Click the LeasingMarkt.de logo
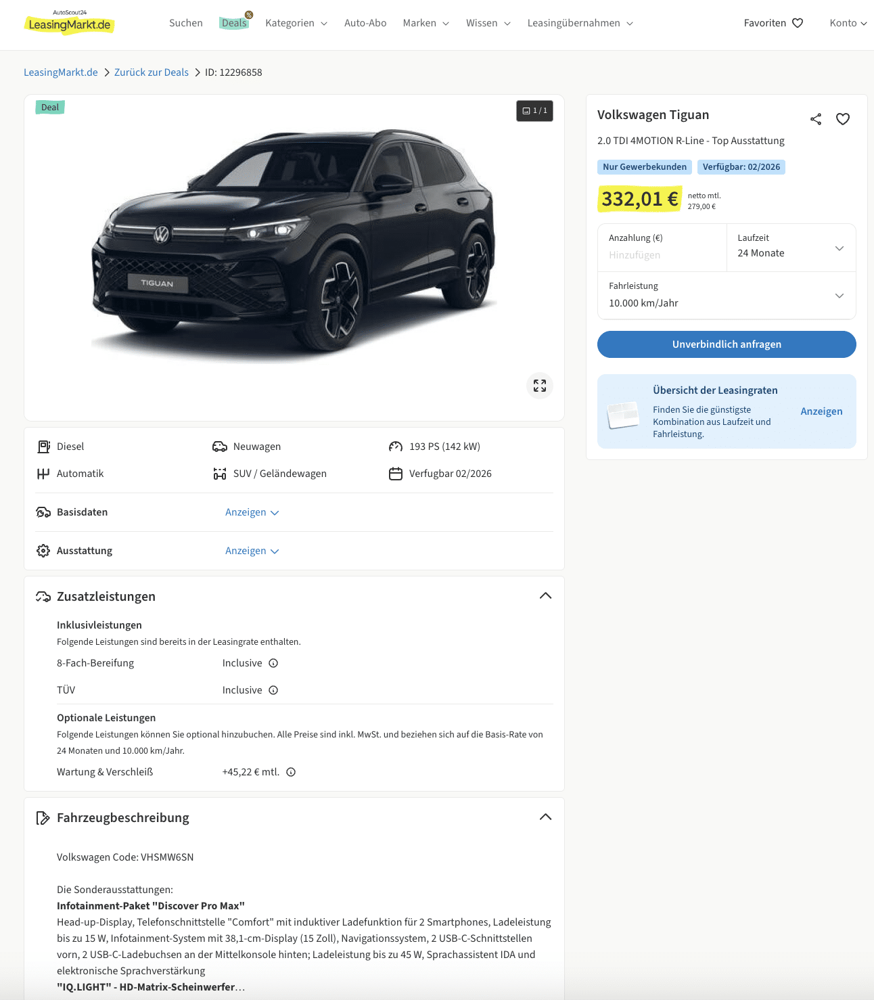The image size is (874, 1000). coord(69,24)
